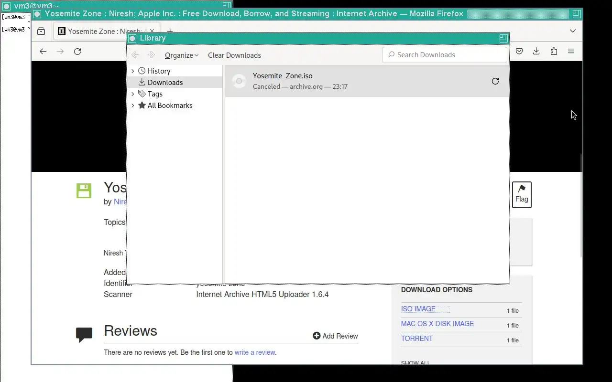The image size is (612, 382).
Task: Click the write a review link
Action: [x=255, y=352]
